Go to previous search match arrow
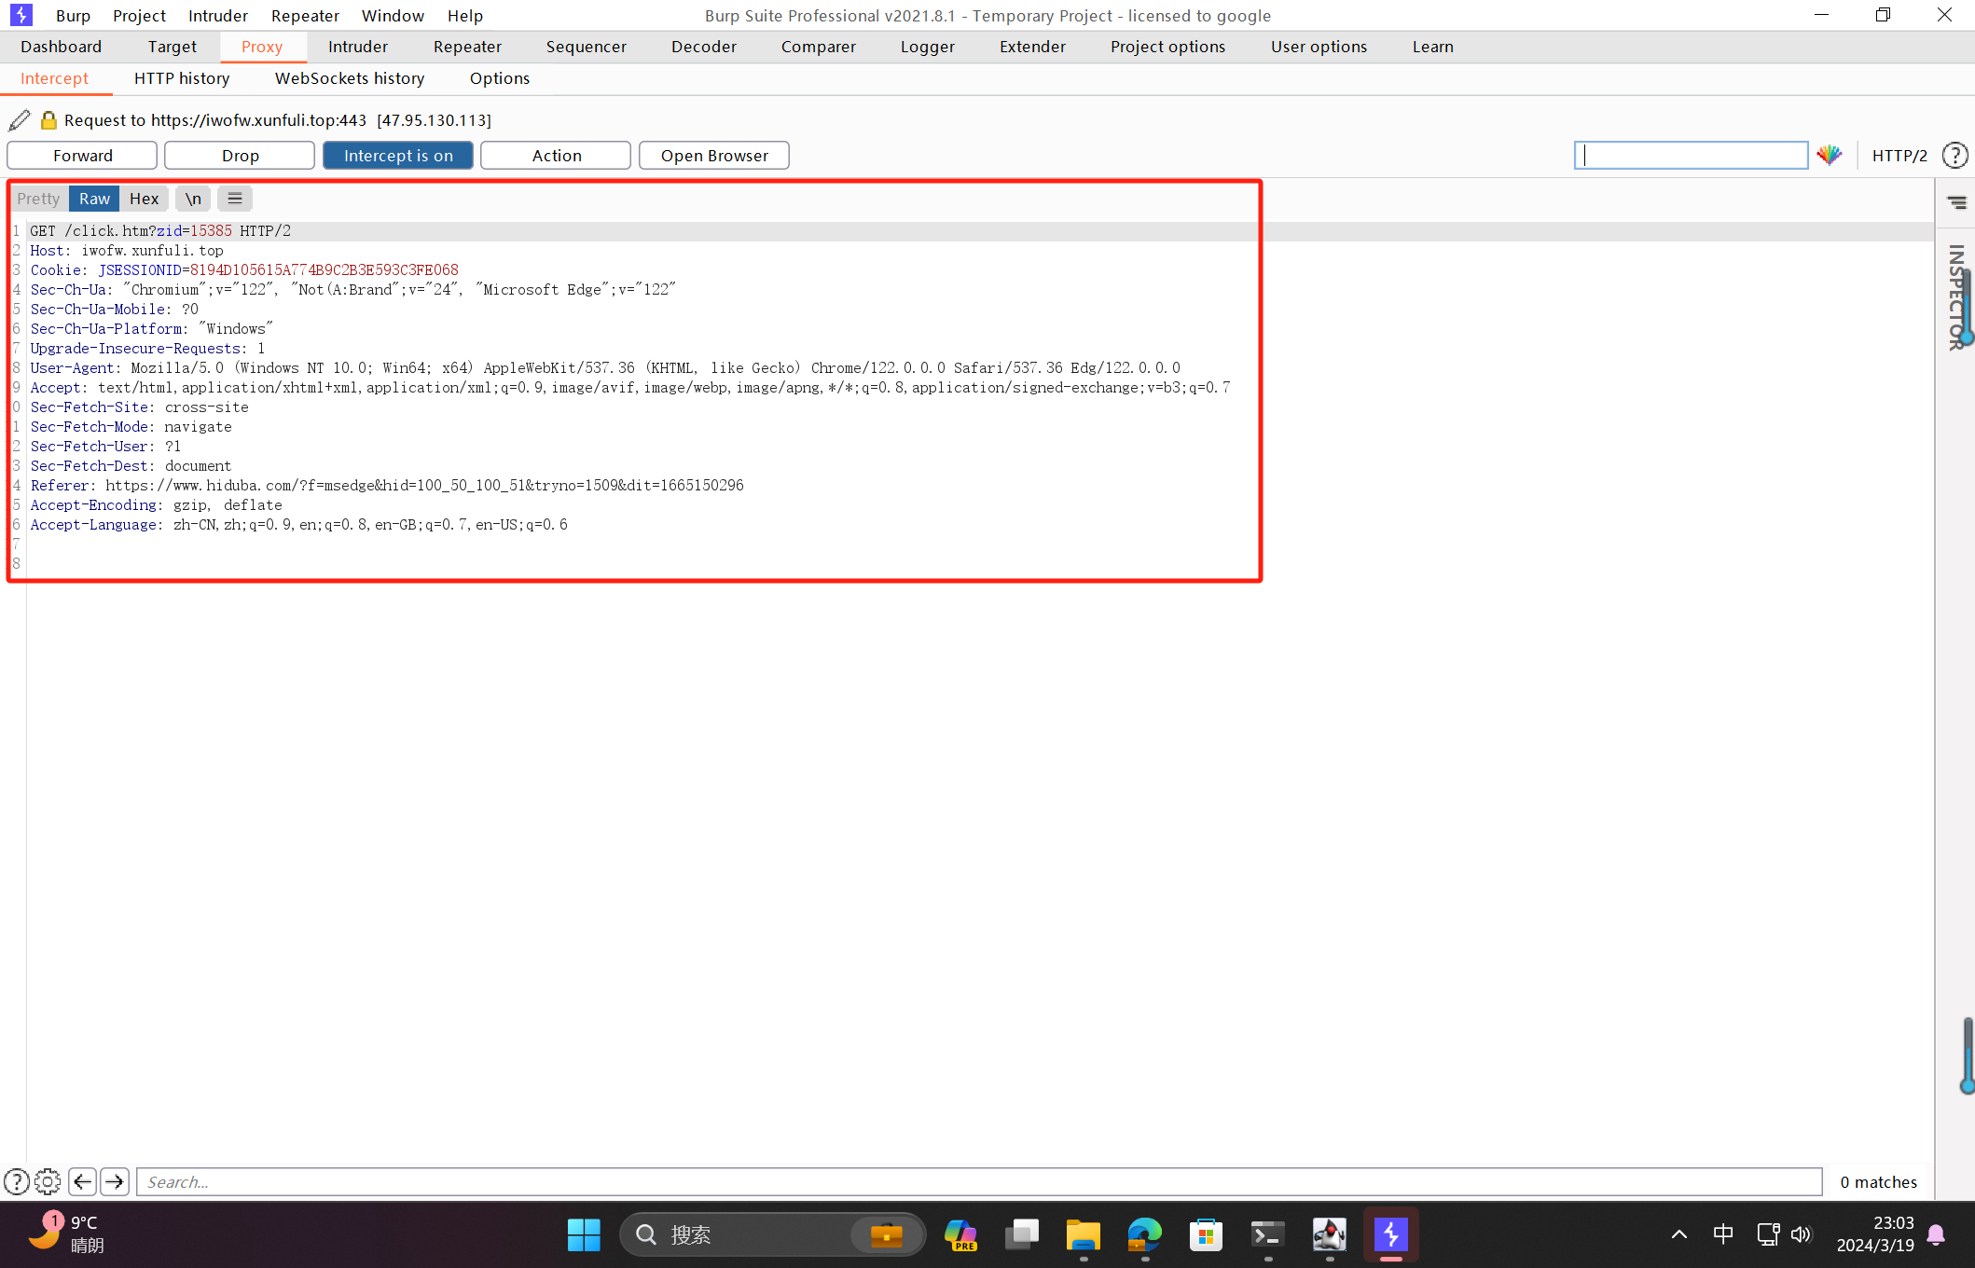Screen dimensions: 1975x1268 [x=82, y=1182]
